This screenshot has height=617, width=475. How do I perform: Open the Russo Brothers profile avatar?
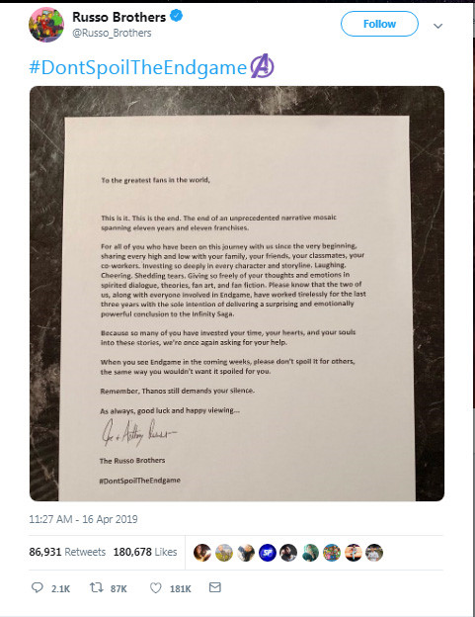(x=46, y=25)
